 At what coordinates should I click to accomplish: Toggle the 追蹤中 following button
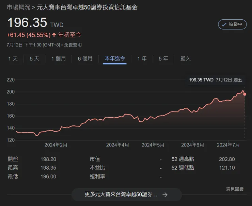pyautogui.click(x=232, y=24)
